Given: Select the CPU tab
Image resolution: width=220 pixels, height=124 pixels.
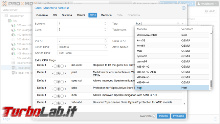Looking at the screenshot, I should coord(93,15).
